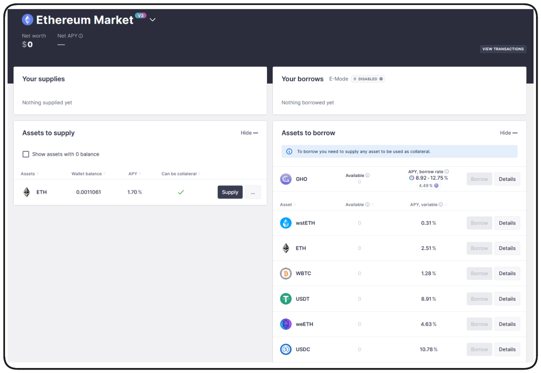Screen dimensions: 541x373
Task: Open View Transactions
Action: point(503,49)
